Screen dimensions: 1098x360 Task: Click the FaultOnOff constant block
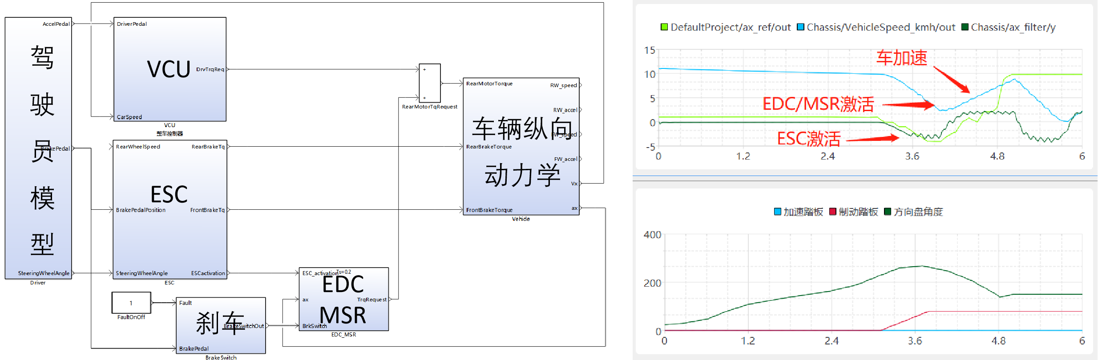(131, 303)
